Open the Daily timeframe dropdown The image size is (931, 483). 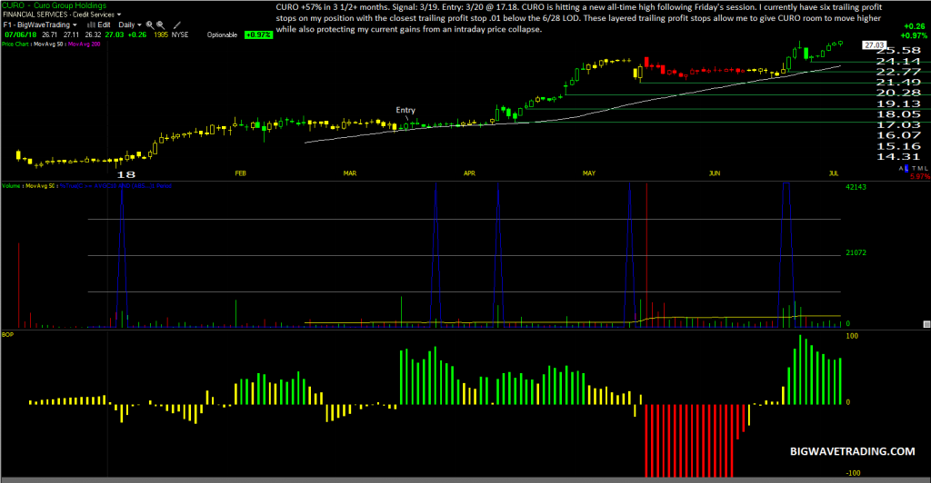pos(129,25)
